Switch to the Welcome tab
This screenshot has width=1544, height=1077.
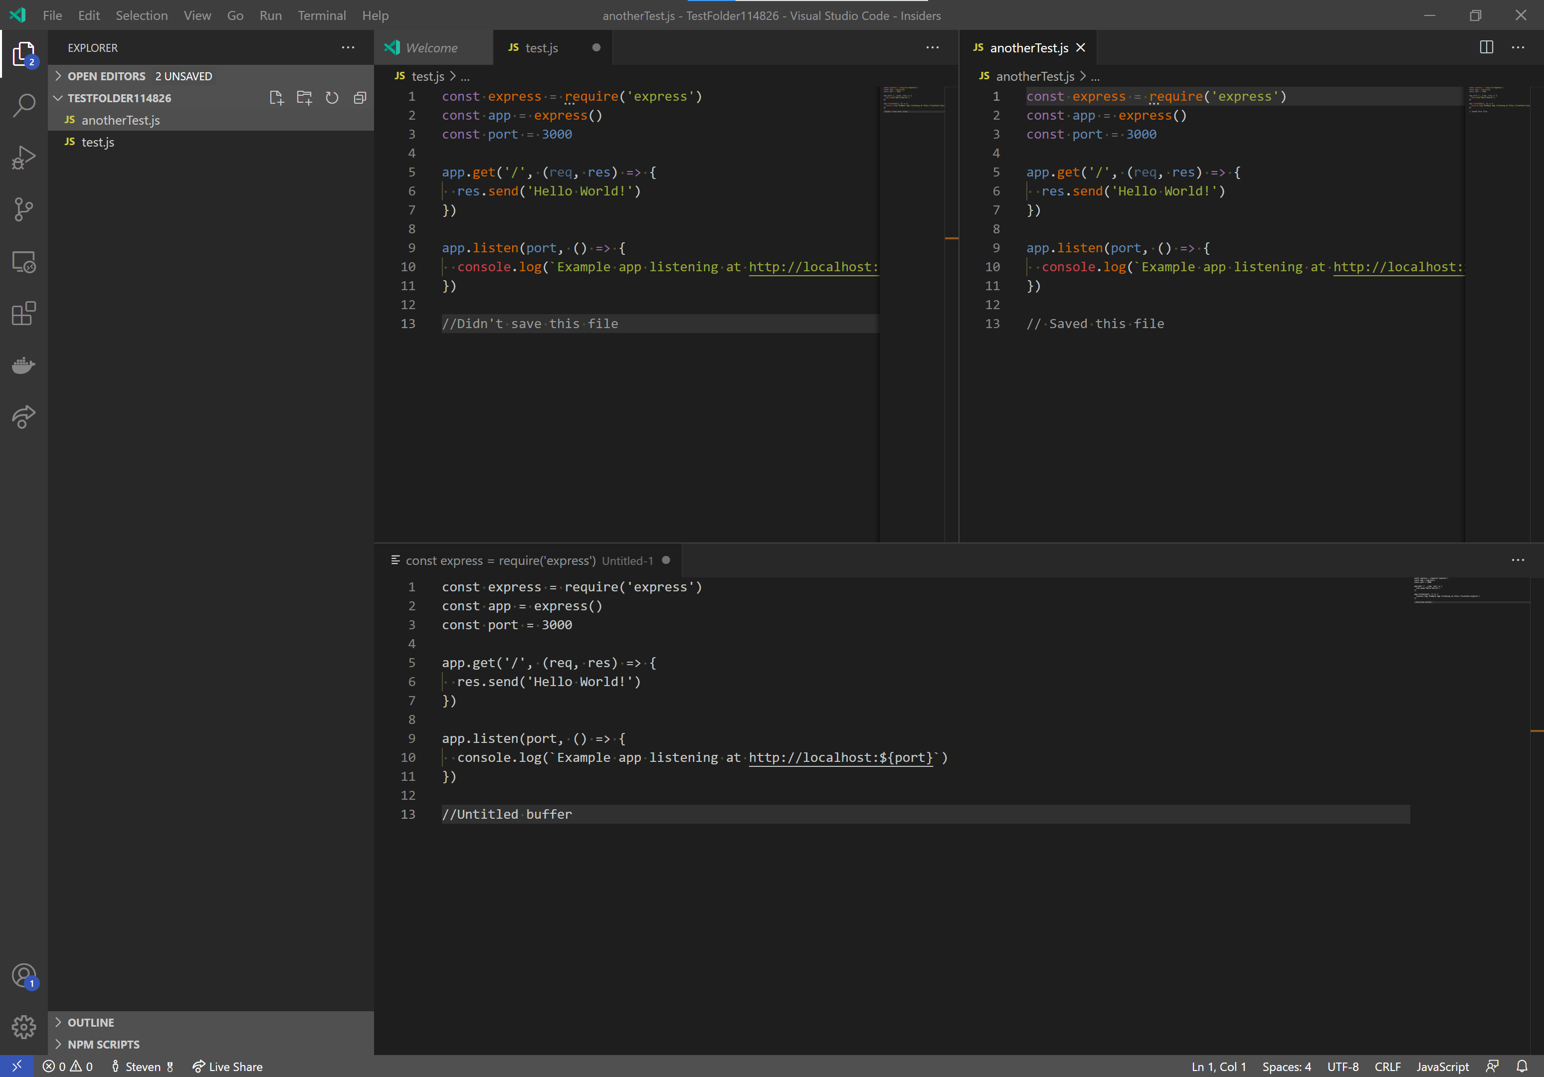coord(431,48)
